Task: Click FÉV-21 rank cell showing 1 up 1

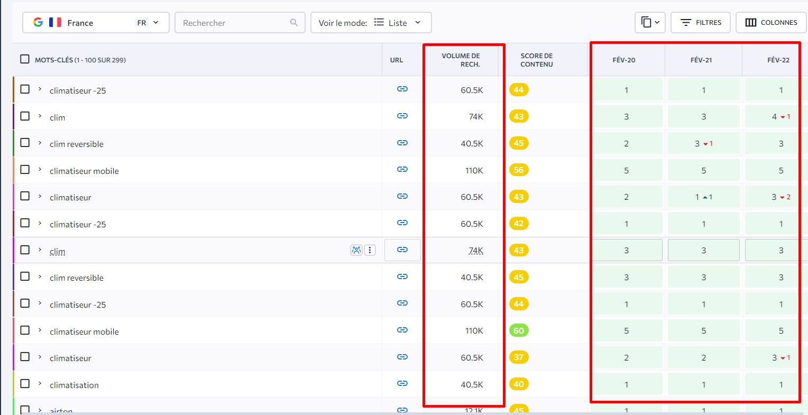Action: [704, 197]
